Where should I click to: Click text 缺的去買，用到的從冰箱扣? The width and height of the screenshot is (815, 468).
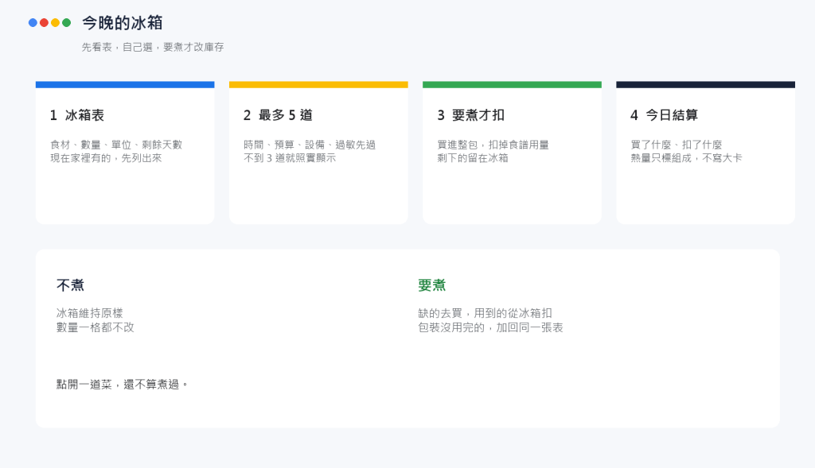tap(485, 313)
